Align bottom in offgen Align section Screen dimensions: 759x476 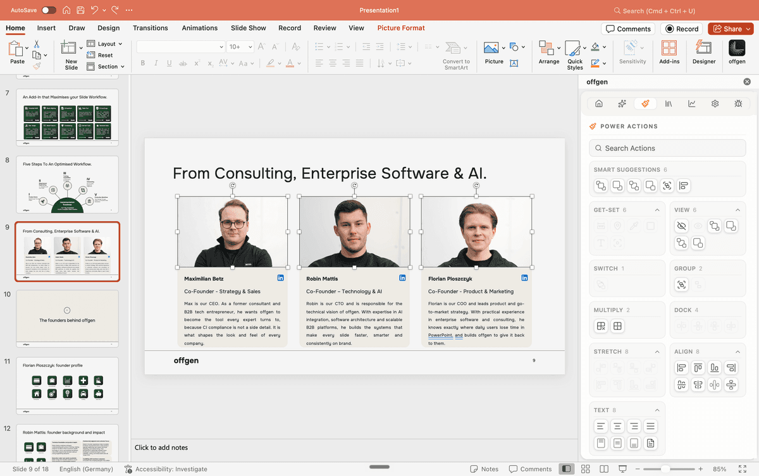[714, 368]
